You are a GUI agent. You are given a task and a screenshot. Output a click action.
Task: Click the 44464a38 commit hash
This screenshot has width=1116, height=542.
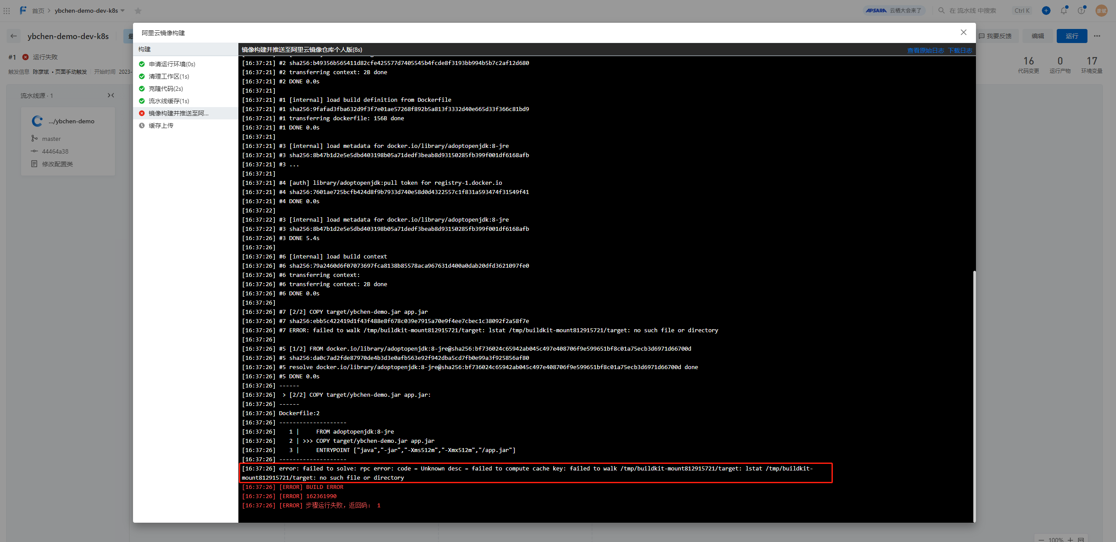coord(55,151)
